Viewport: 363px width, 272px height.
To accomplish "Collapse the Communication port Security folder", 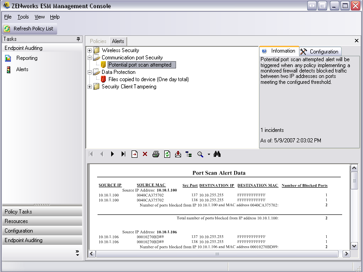I will click(89, 58).
